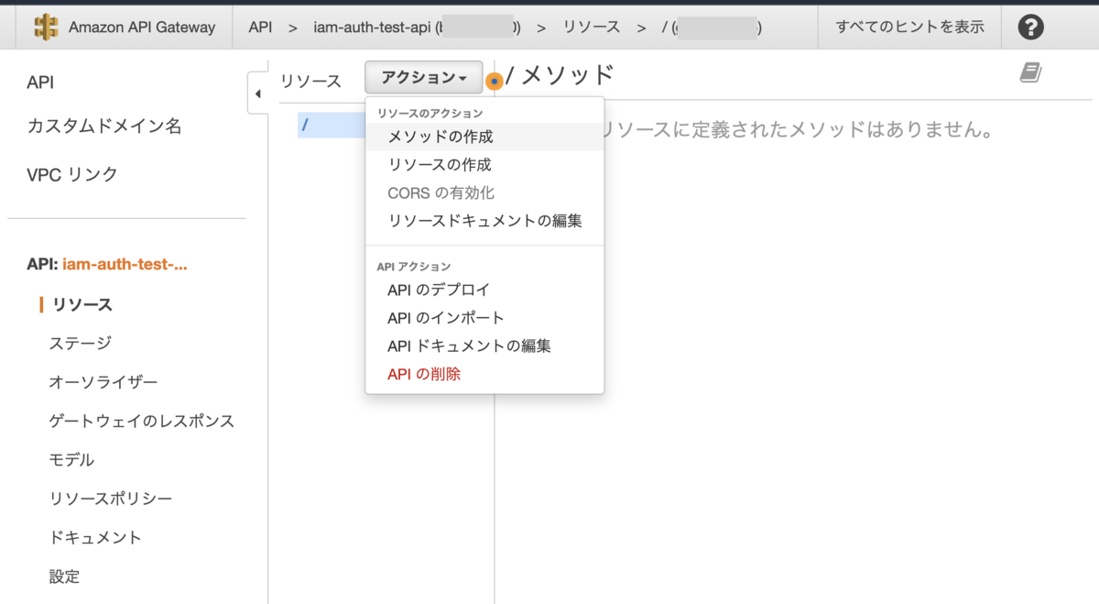The width and height of the screenshot is (1099, 604).
Task: Select ゲートウェイのレスポンス in the navigation
Action: [x=142, y=421]
